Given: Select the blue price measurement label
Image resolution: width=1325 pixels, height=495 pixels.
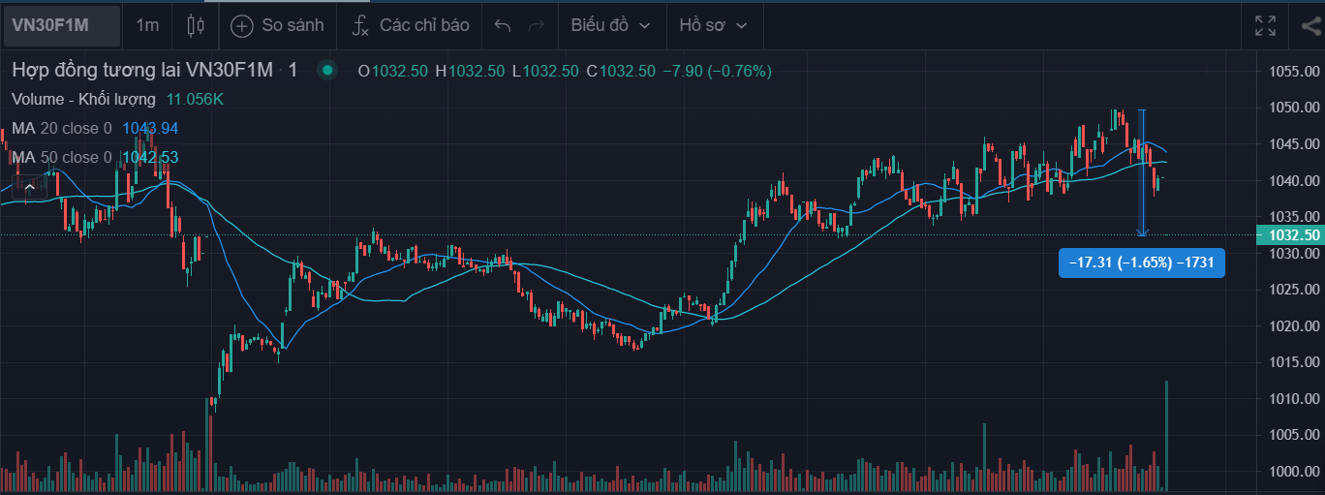Looking at the screenshot, I should tap(1143, 263).
